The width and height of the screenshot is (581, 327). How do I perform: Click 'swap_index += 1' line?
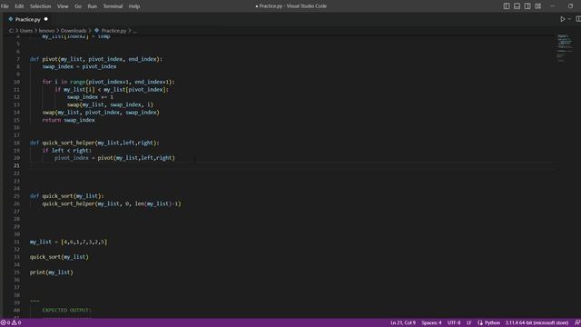coord(90,97)
